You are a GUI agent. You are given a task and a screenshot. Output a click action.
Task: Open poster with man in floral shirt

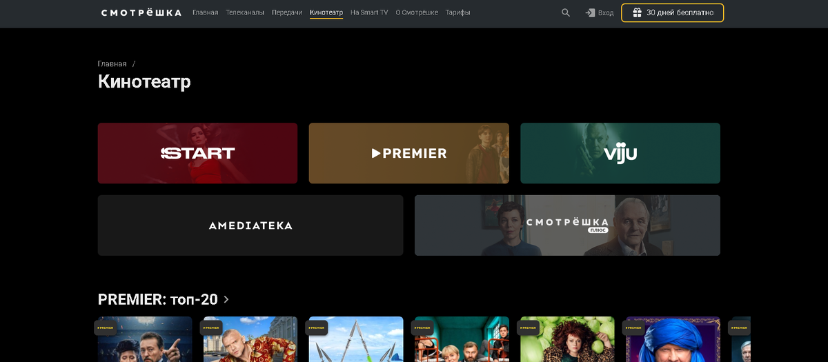click(x=250, y=339)
